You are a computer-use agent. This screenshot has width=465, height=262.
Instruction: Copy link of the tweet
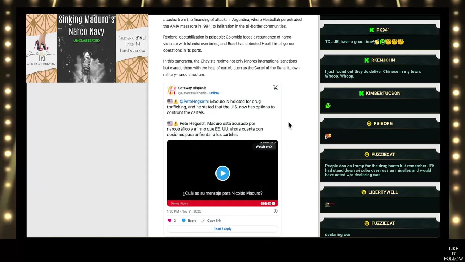[x=211, y=221]
